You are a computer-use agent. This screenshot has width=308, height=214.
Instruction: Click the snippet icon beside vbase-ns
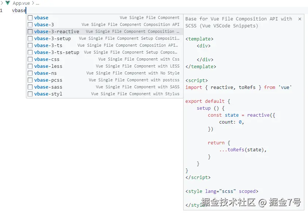click(30, 73)
